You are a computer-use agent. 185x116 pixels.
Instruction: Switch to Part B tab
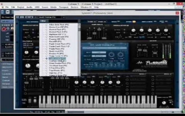(x=102, y=22)
